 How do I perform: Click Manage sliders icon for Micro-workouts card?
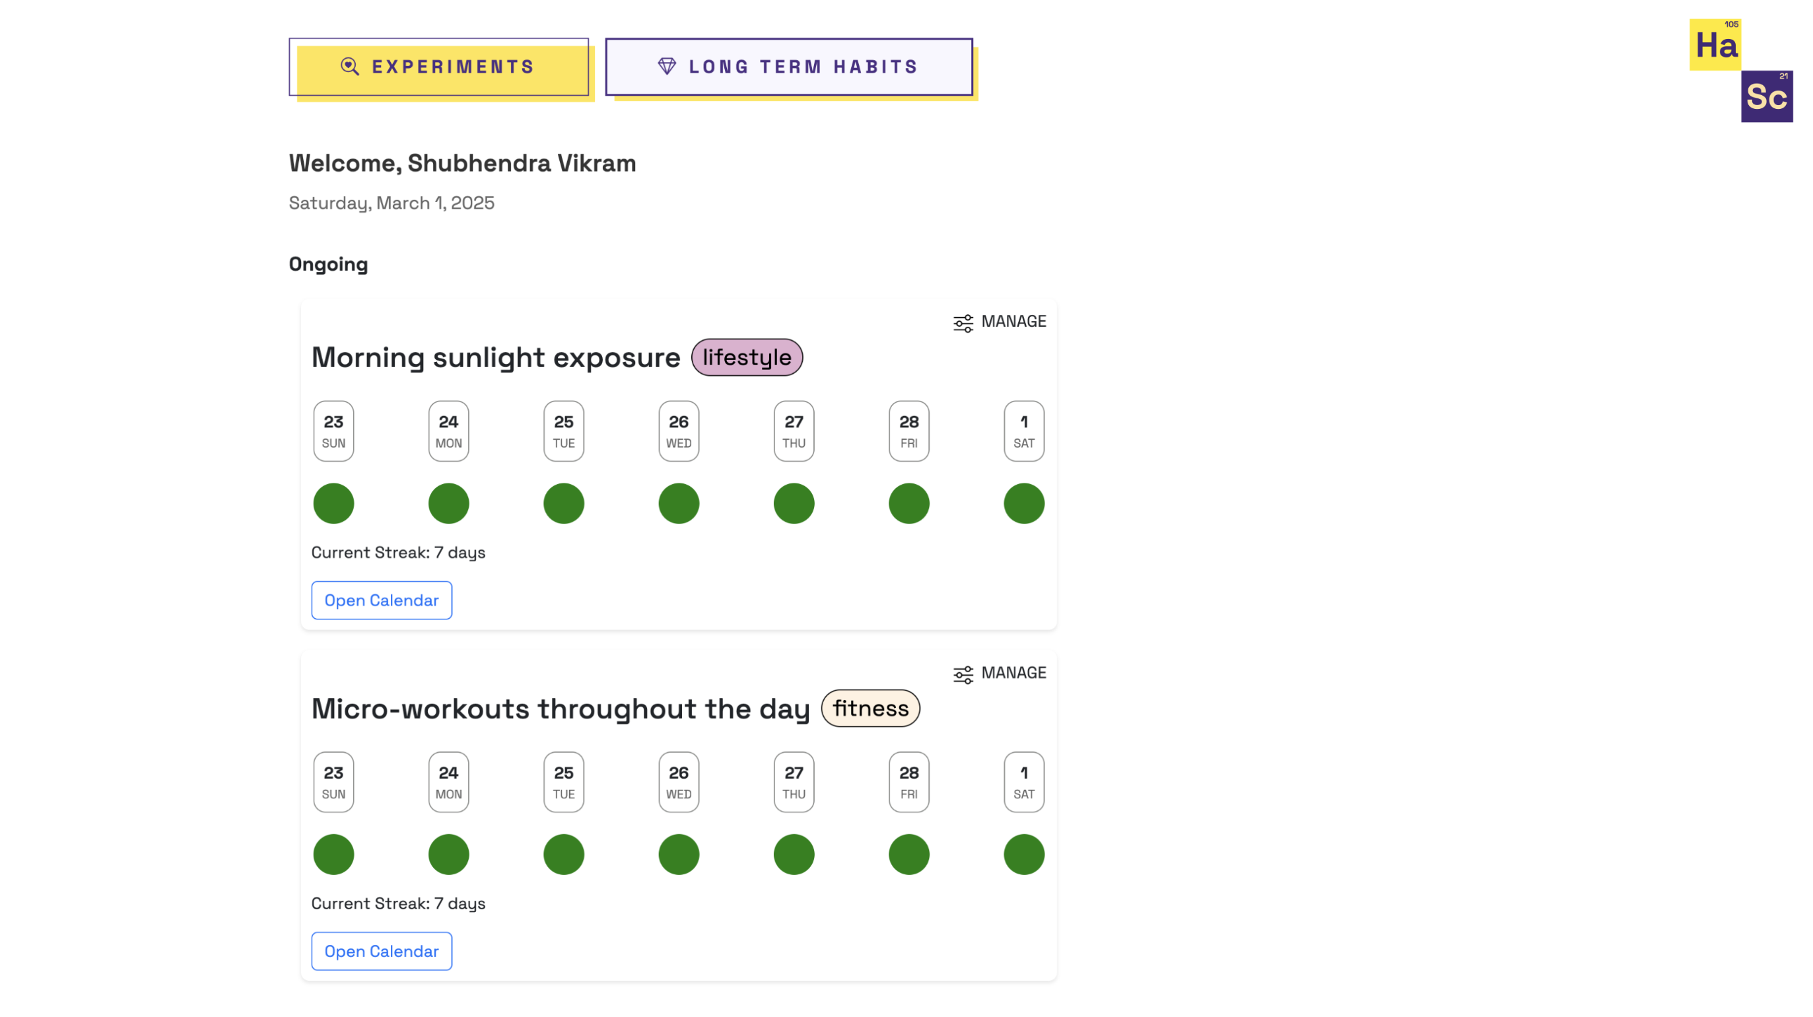tap(963, 674)
